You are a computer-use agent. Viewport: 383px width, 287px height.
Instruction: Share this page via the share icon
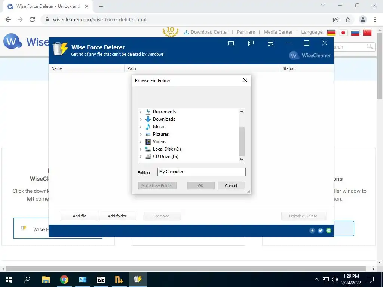click(336, 19)
